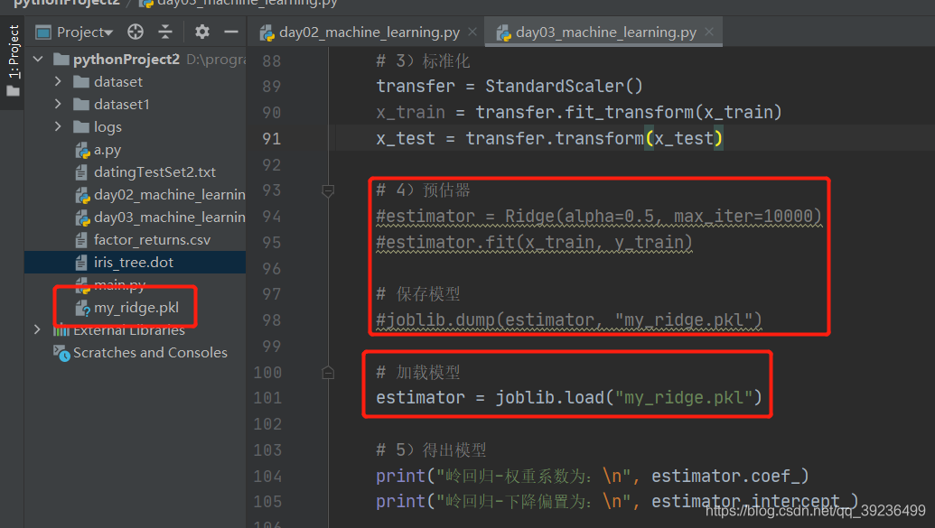Click day03 file icon in tree
This screenshot has width=935, height=528.
point(81,218)
